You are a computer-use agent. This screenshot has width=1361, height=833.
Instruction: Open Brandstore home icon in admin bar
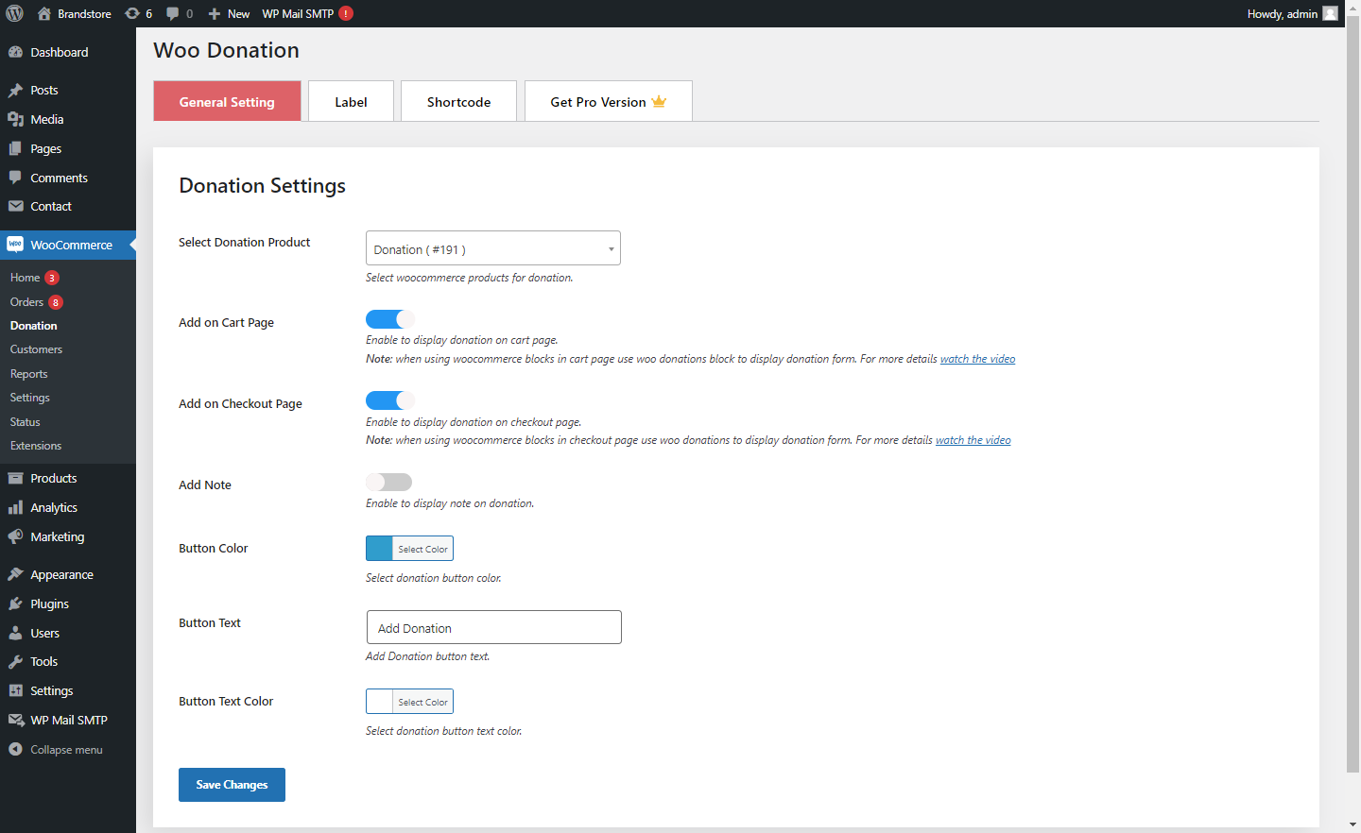click(43, 13)
